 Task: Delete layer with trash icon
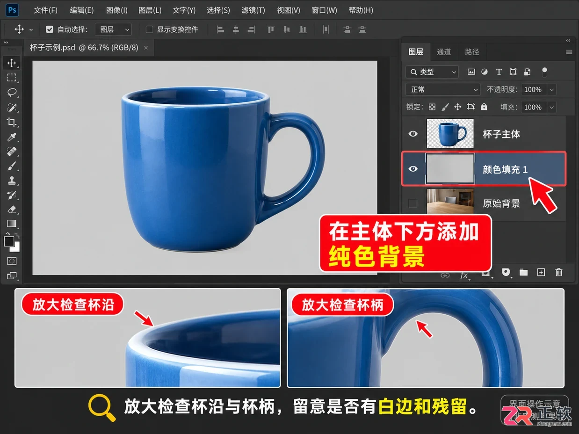(x=558, y=272)
